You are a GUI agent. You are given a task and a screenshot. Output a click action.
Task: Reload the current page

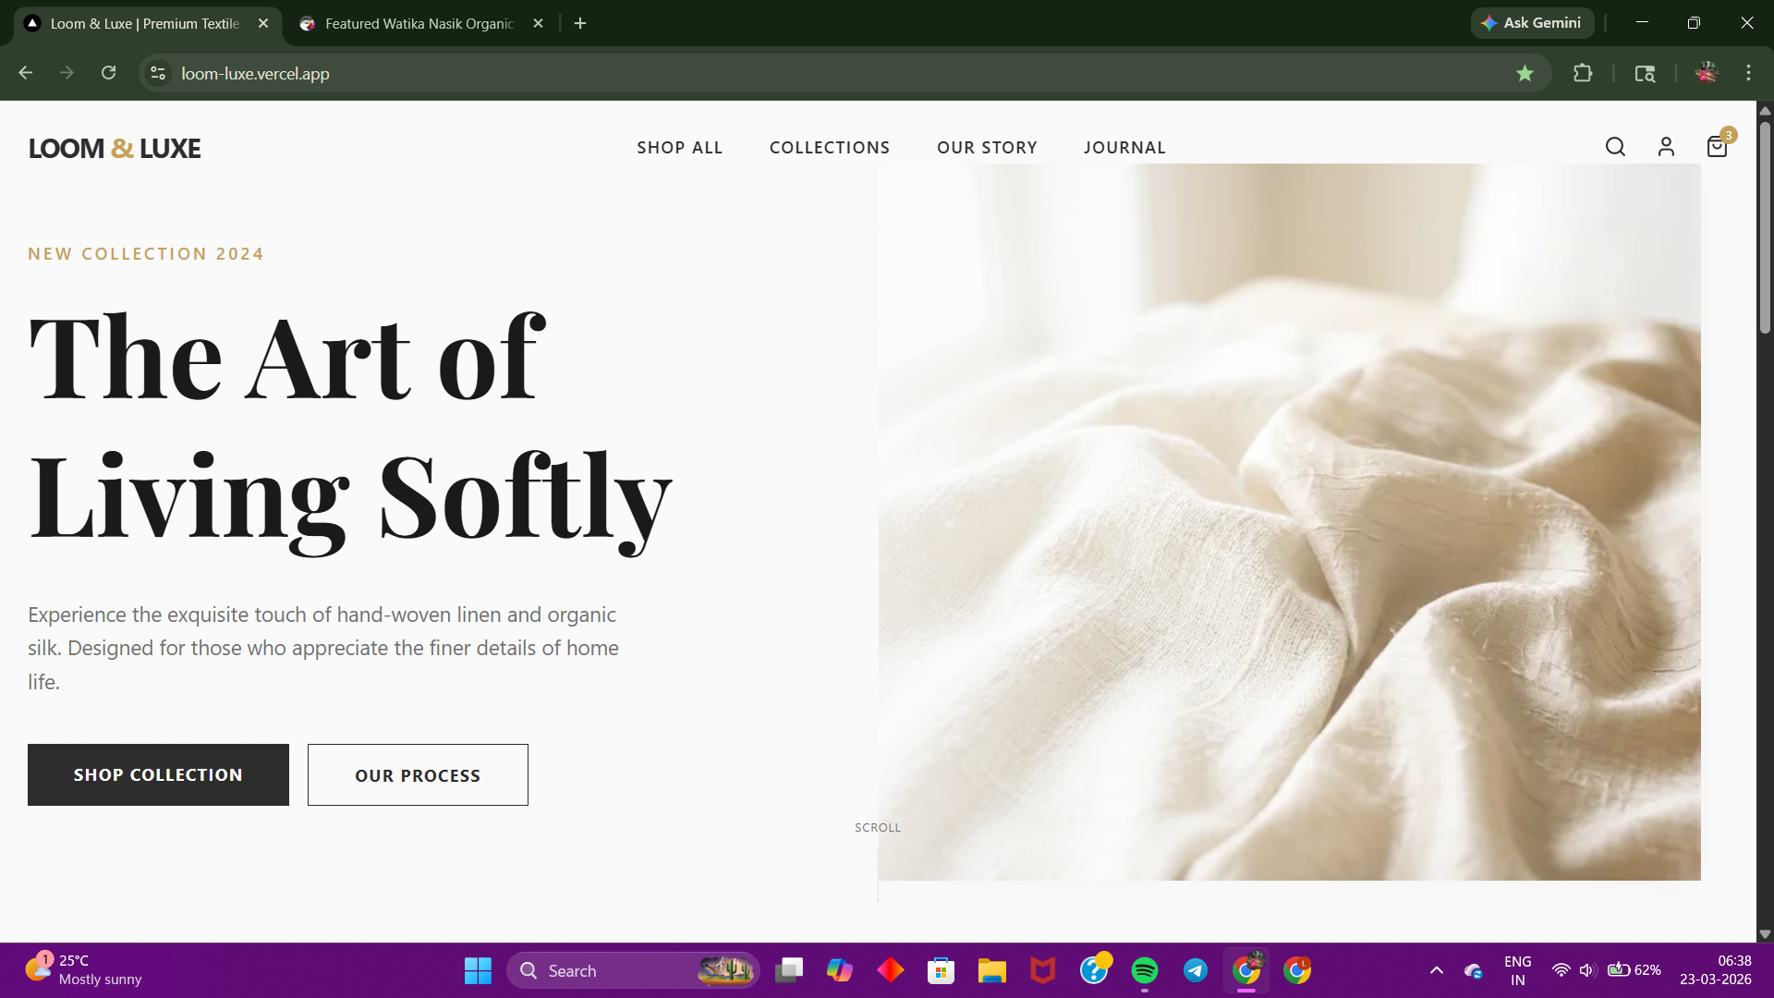coord(108,73)
